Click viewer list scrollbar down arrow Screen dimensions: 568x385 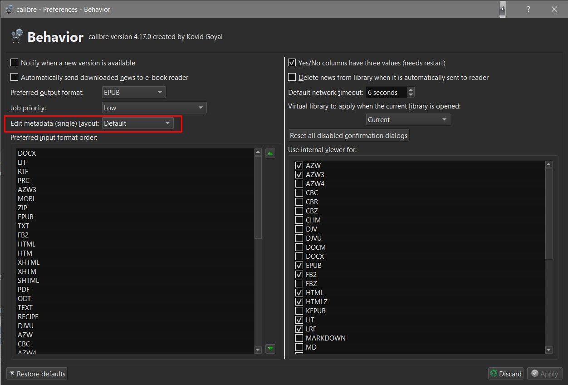point(548,350)
